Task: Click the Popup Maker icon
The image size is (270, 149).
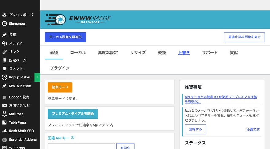Action: coord(5,77)
